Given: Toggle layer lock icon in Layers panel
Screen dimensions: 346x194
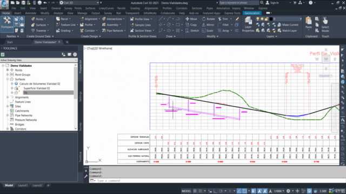Looking at the screenshot, I should coord(267,19).
